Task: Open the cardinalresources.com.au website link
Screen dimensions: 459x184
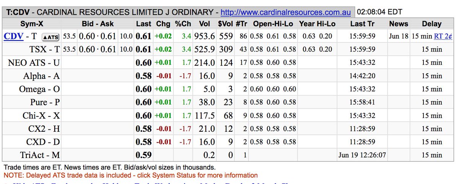Action: (286, 12)
